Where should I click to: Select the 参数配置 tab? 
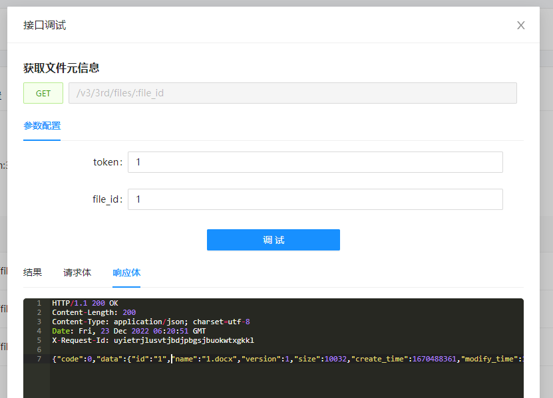pos(42,126)
